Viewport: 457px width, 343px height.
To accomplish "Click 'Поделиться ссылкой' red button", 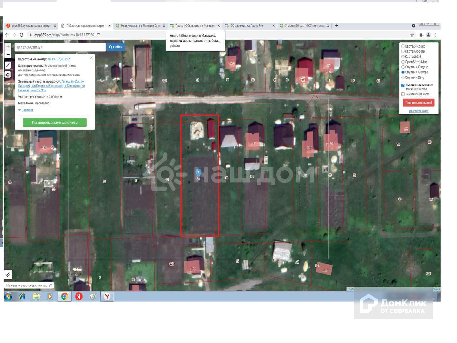I will pos(419,103).
